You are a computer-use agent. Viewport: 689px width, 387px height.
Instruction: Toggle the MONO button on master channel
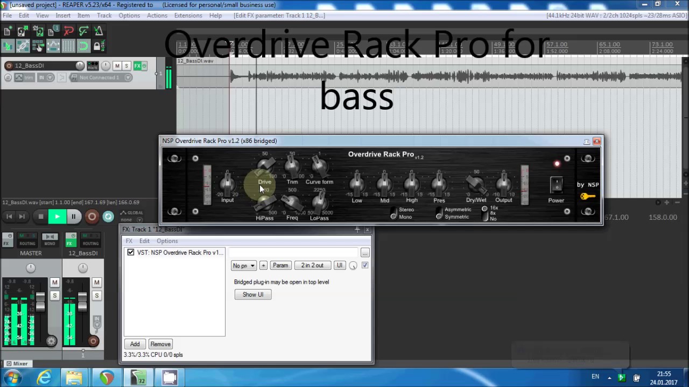[50, 240]
